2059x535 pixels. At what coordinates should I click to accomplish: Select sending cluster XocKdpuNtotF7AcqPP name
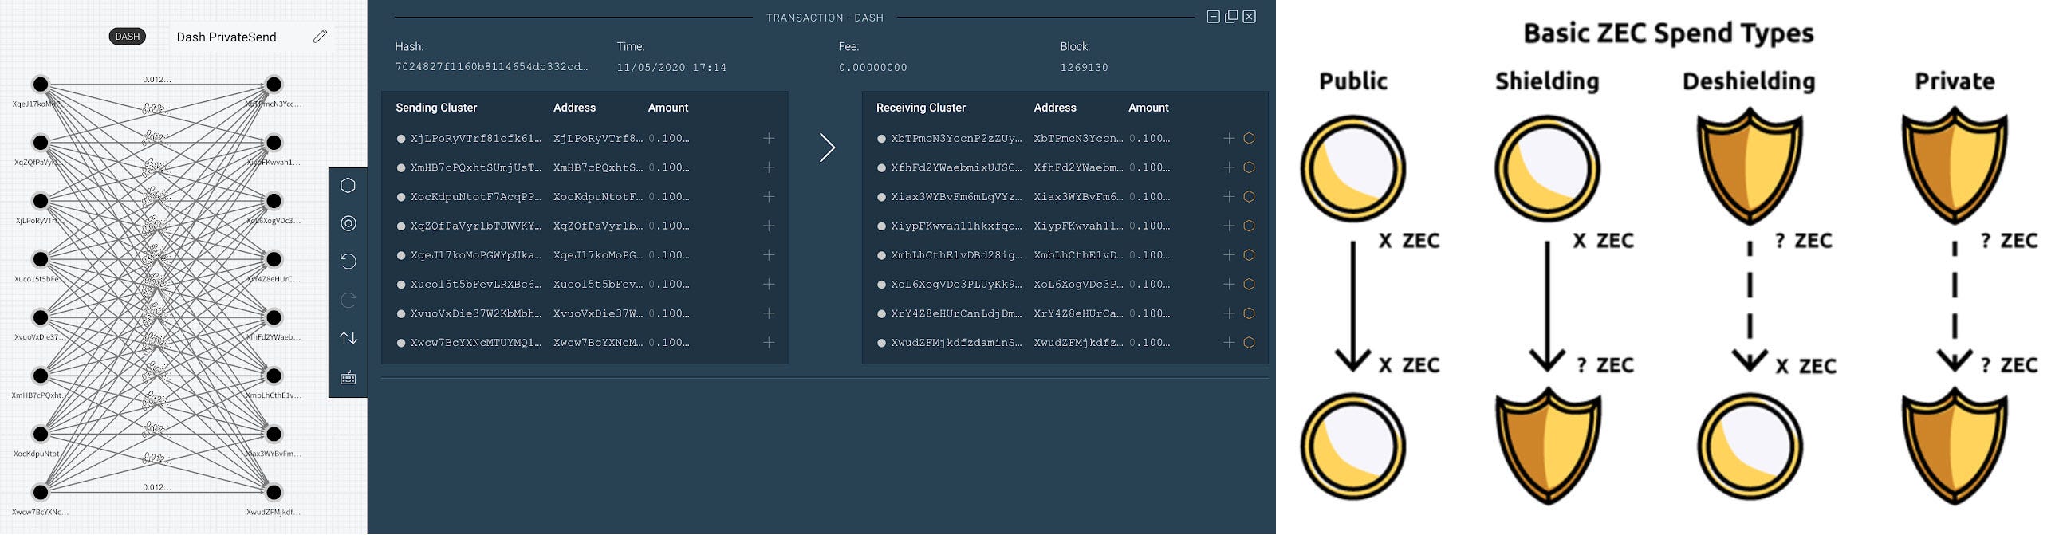(476, 197)
